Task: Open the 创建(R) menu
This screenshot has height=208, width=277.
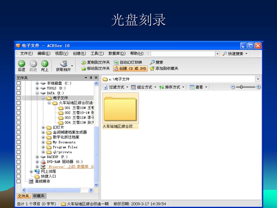Action: point(80,53)
